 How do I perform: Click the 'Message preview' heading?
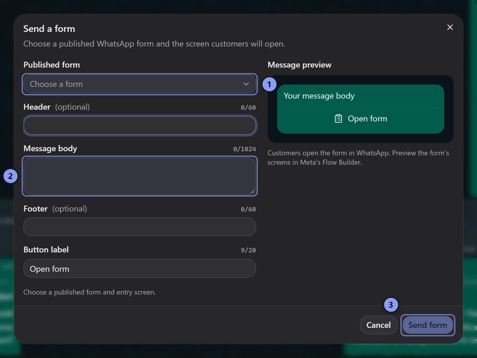coord(299,65)
